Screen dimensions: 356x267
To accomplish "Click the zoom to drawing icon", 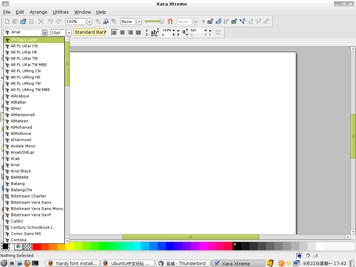I will [114, 21].
